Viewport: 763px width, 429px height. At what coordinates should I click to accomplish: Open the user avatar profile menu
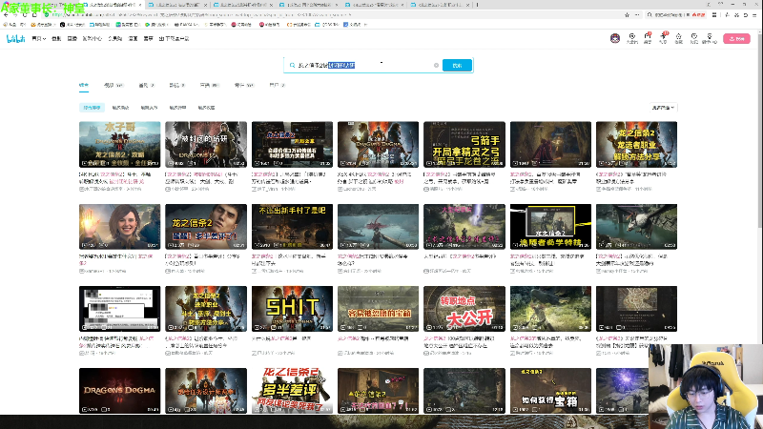615,38
